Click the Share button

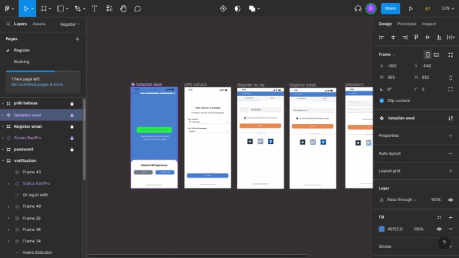[x=390, y=8]
